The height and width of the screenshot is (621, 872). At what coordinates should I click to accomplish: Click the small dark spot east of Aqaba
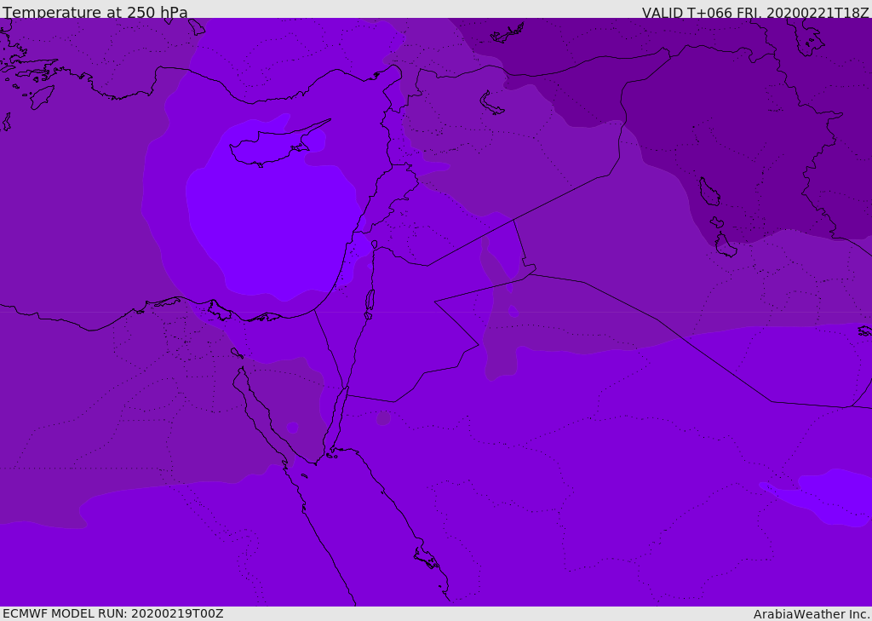383,418
